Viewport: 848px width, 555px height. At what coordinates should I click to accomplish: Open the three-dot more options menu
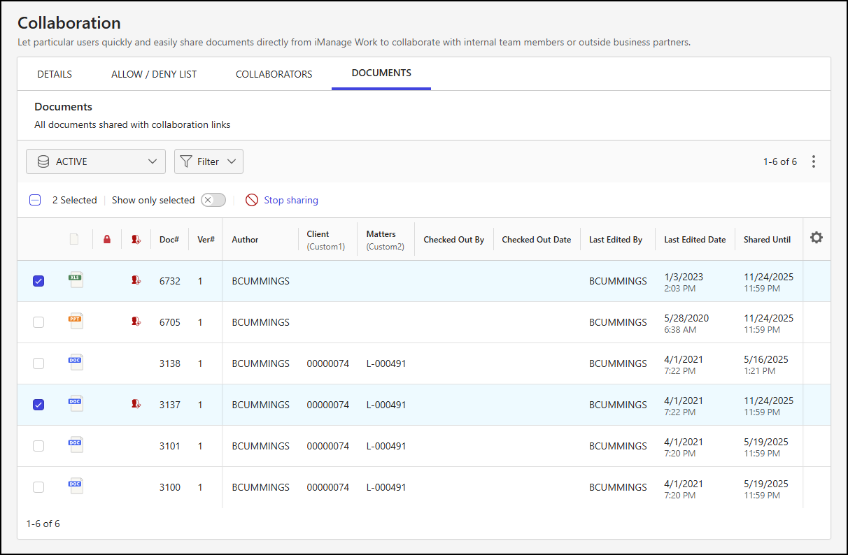813,161
